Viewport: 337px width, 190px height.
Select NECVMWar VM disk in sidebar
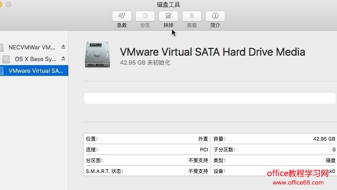[32, 47]
